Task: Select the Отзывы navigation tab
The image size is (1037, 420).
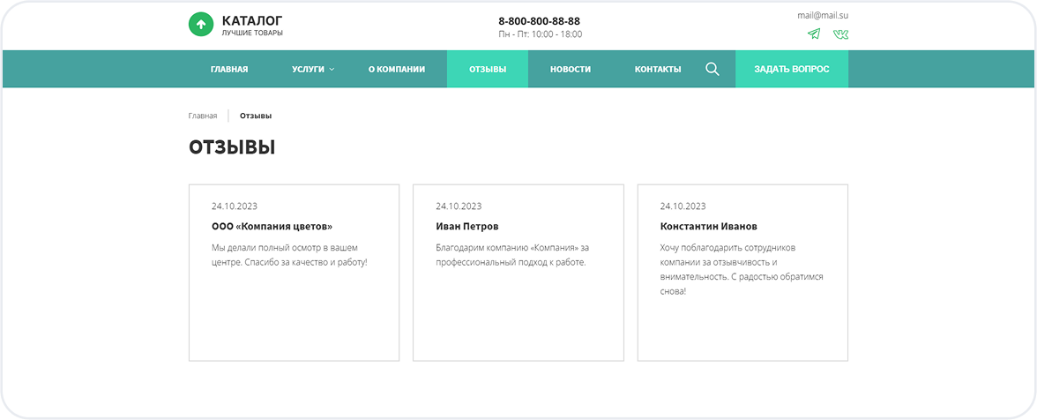Action: pos(488,69)
